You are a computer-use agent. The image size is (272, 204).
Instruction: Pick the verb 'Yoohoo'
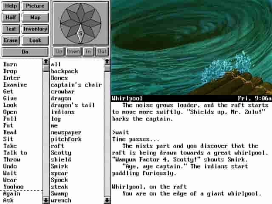13,187
